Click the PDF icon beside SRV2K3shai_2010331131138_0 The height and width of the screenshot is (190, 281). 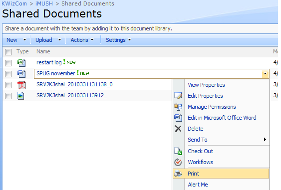tap(21, 85)
